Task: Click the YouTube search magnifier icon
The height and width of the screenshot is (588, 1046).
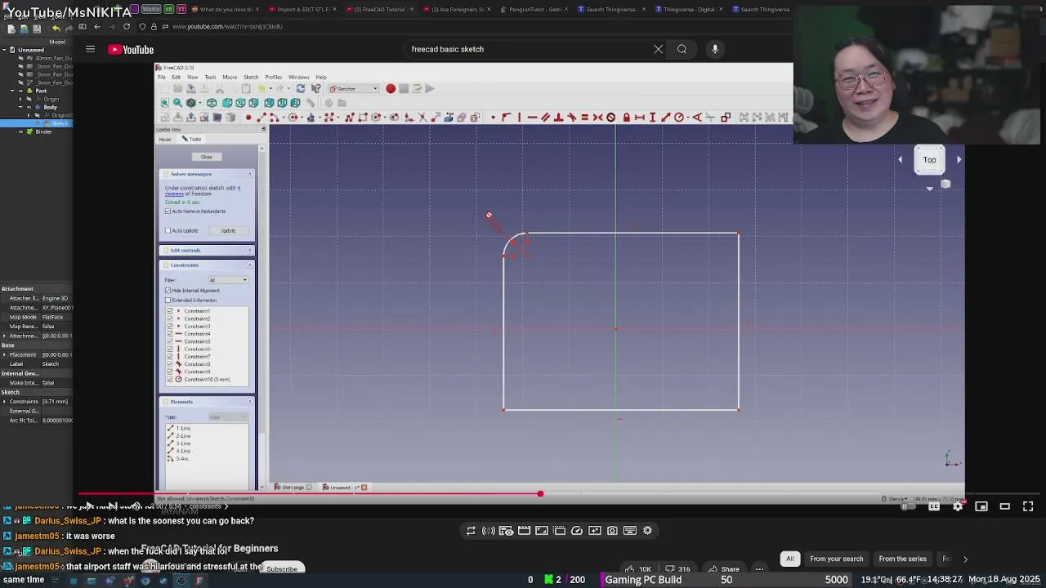Action: click(x=682, y=49)
